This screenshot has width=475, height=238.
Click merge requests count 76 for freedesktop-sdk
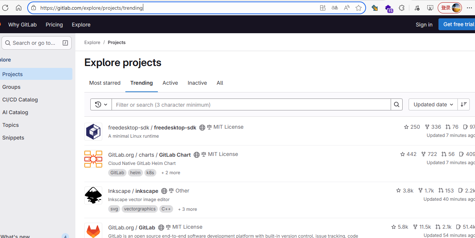coord(452,127)
